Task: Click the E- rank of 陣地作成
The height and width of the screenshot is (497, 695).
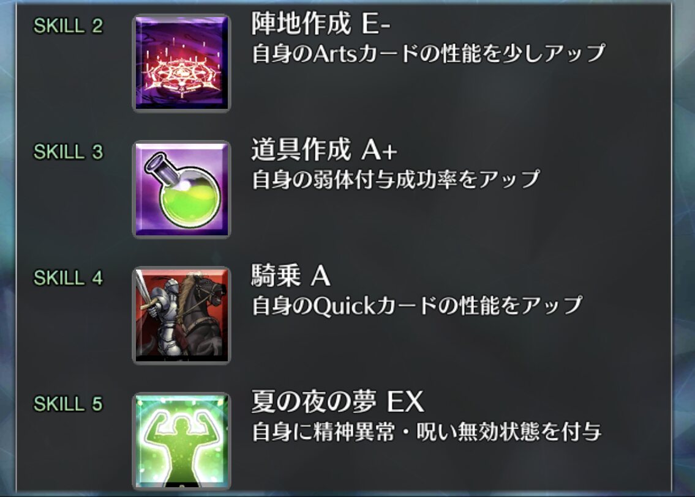Action: pyautogui.click(x=376, y=23)
